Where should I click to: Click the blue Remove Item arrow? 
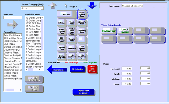57,70
